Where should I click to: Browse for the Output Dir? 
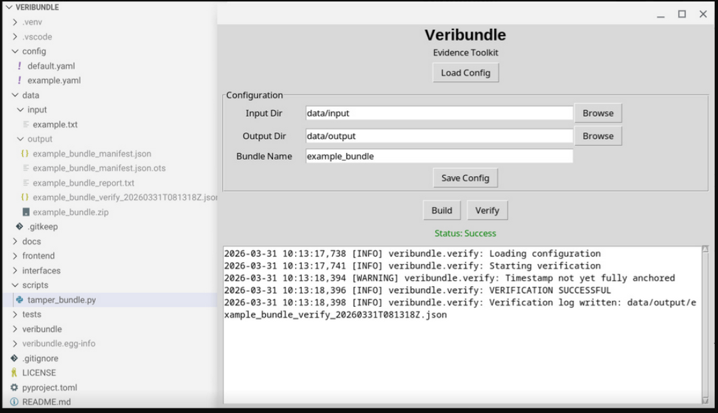[x=598, y=136]
